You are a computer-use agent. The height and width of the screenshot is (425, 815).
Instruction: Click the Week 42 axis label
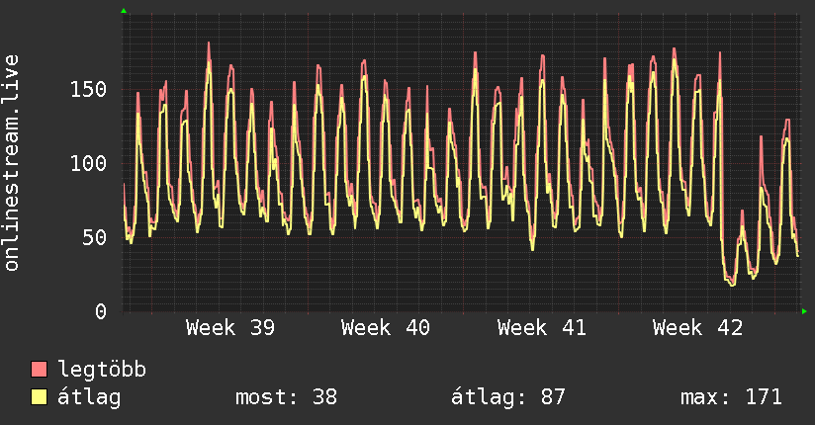coord(698,328)
